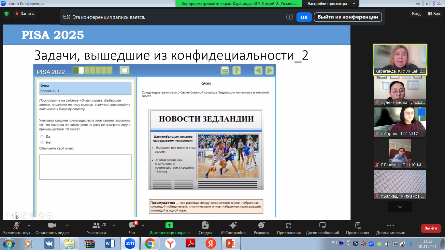
Task: Unmute microphone with Включить звук
Action: (x=17, y=226)
